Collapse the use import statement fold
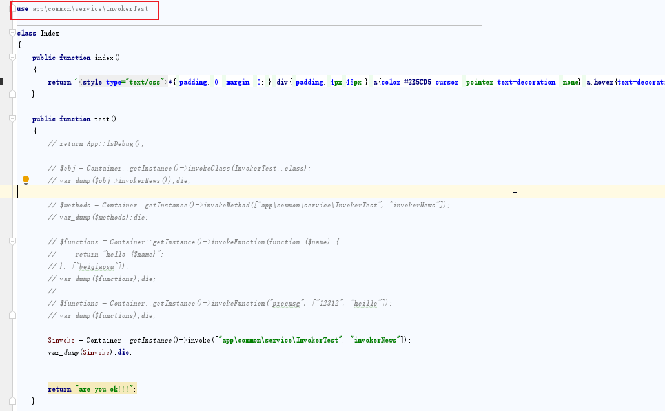The width and height of the screenshot is (665, 411). click(x=12, y=8)
